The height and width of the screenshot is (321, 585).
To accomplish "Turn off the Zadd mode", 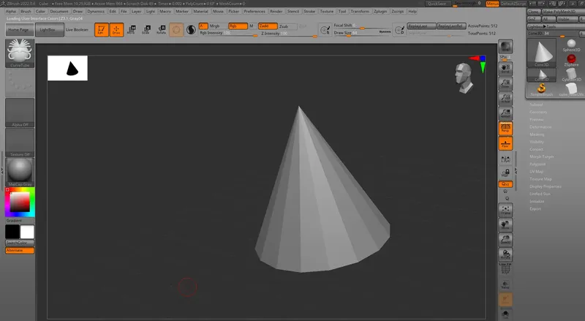I will click(268, 26).
